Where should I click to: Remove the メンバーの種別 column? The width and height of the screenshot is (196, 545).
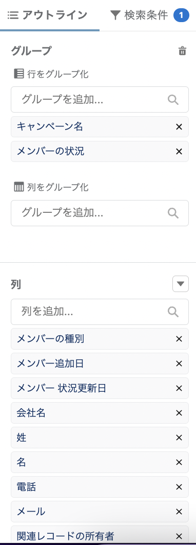coord(179,339)
